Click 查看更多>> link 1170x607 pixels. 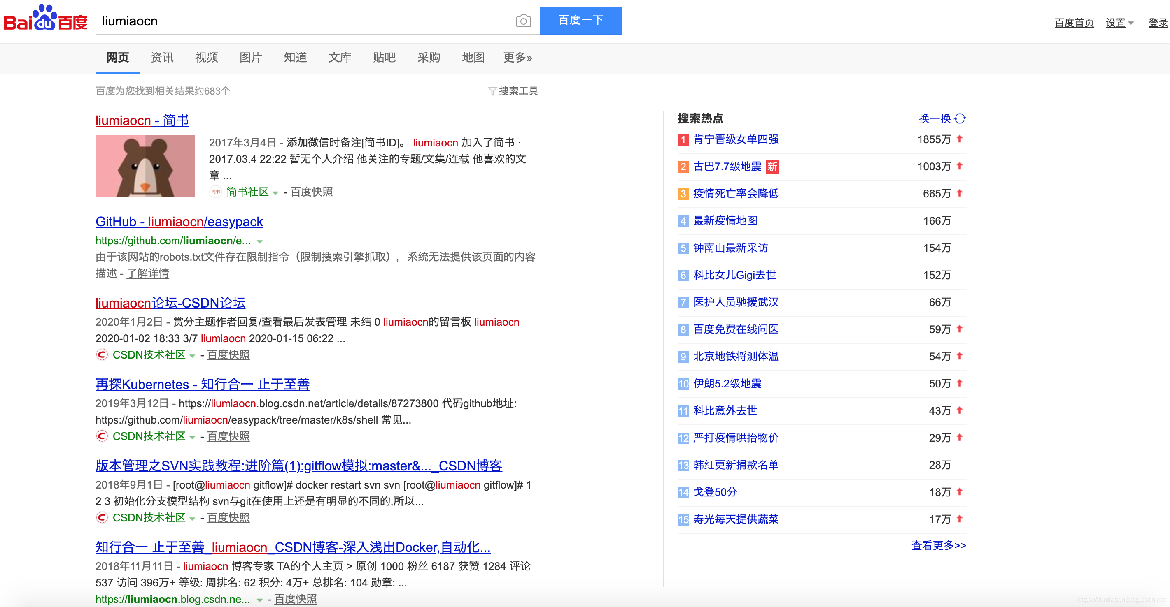pos(938,546)
